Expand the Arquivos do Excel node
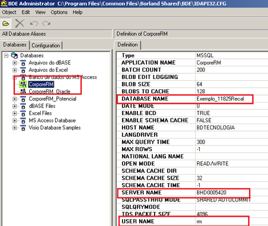Screen dimensions: 268x226 tap(14, 70)
